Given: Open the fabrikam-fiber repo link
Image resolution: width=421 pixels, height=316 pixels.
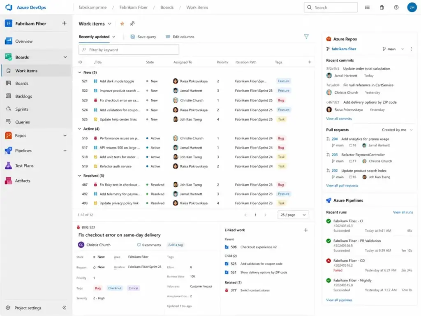Looking at the screenshot, I should (344, 49).
